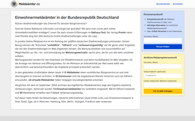The image size is (195, 121).
Task: Click the bold word verbesserungswürdig in quotes
Action: [x=91, y=45]
